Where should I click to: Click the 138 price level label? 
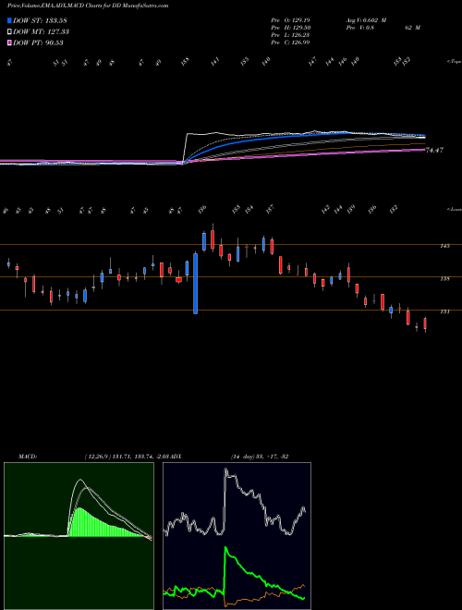(x=445, y=278)
